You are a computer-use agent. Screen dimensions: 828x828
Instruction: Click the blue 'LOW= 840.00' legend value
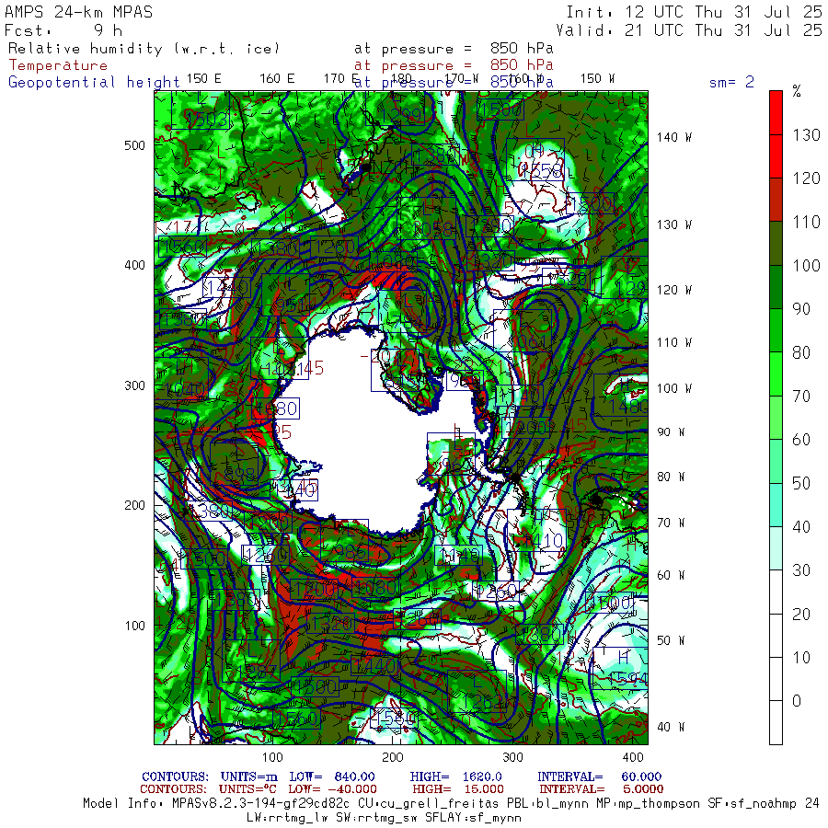pyautogui.click(x=332, y=776)
